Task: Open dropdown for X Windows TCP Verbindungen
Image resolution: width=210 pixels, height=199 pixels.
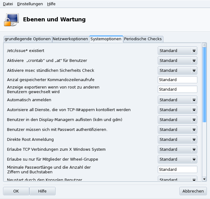Action: click(178, 149)
